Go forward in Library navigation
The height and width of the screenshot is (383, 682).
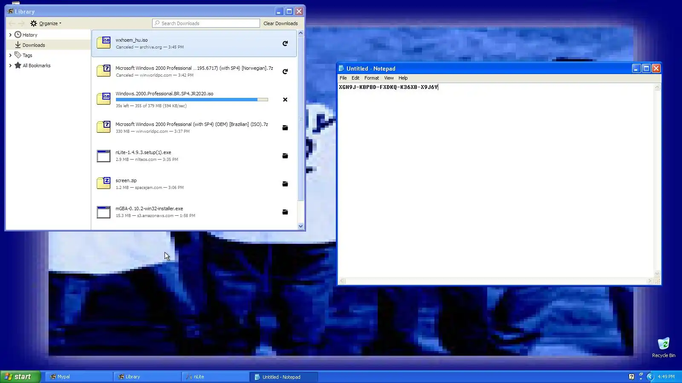pyautogui.click(x=21, y=23)
